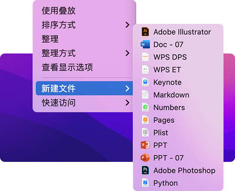The height and width of the screenshot is (191, 235).
Task: Click the Adobe Photoshop PSD icon
Action: tap(145, 170)
